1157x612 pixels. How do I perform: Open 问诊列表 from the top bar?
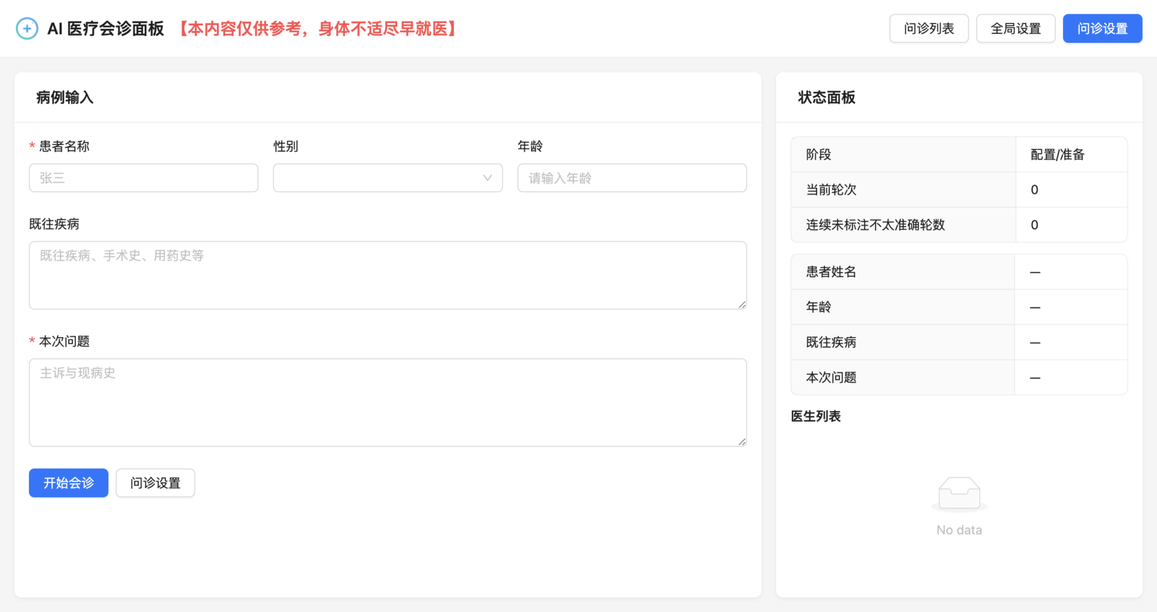[x=929, y=28]
